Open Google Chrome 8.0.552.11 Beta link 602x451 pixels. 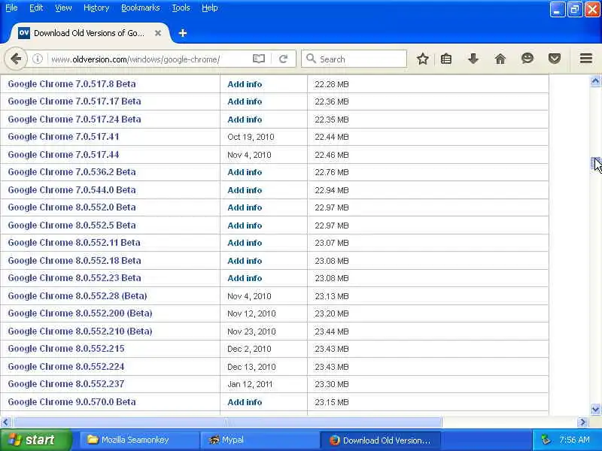tap(74, 242)
